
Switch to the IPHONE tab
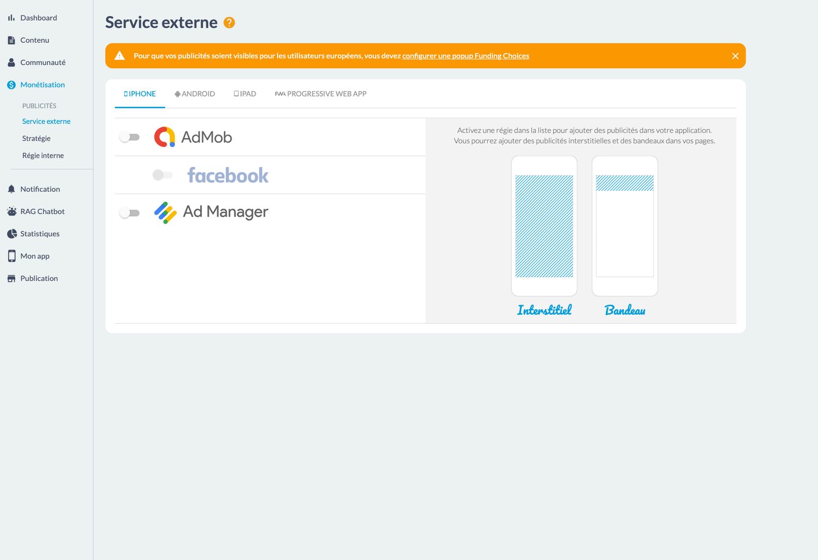point(140,94)
